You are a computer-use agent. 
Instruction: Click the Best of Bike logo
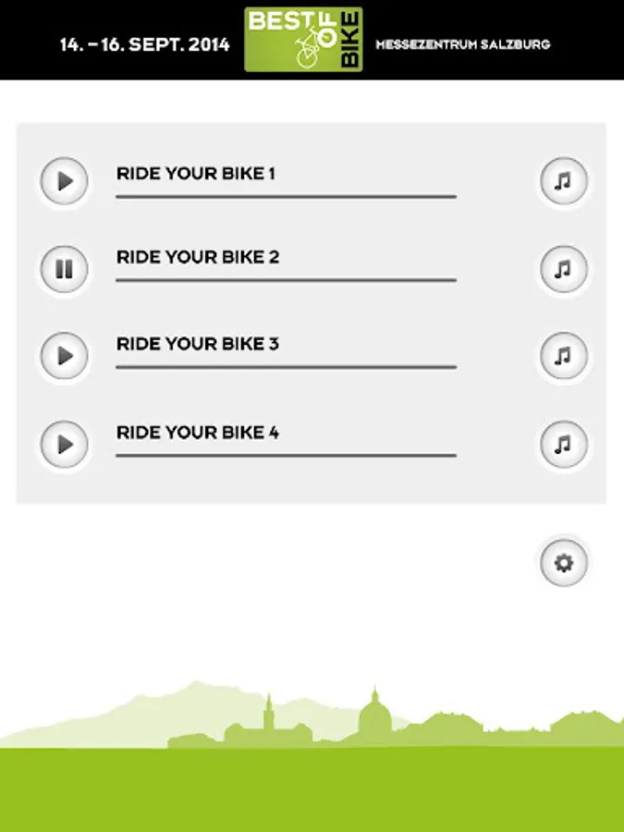303,40
